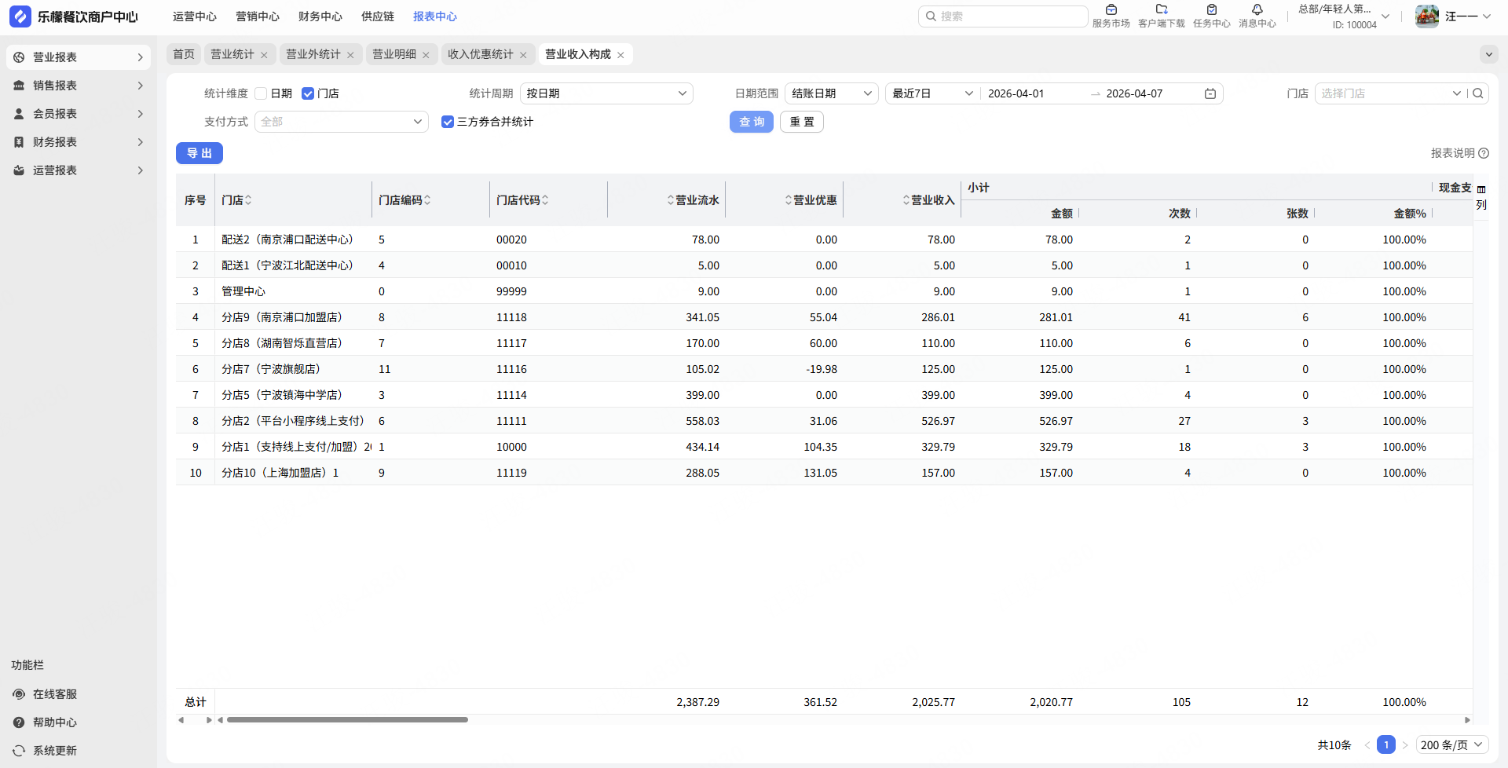The image size is (1508, 768).
Task: Open the 任务中心 icon
Action: pos(1212,10)
